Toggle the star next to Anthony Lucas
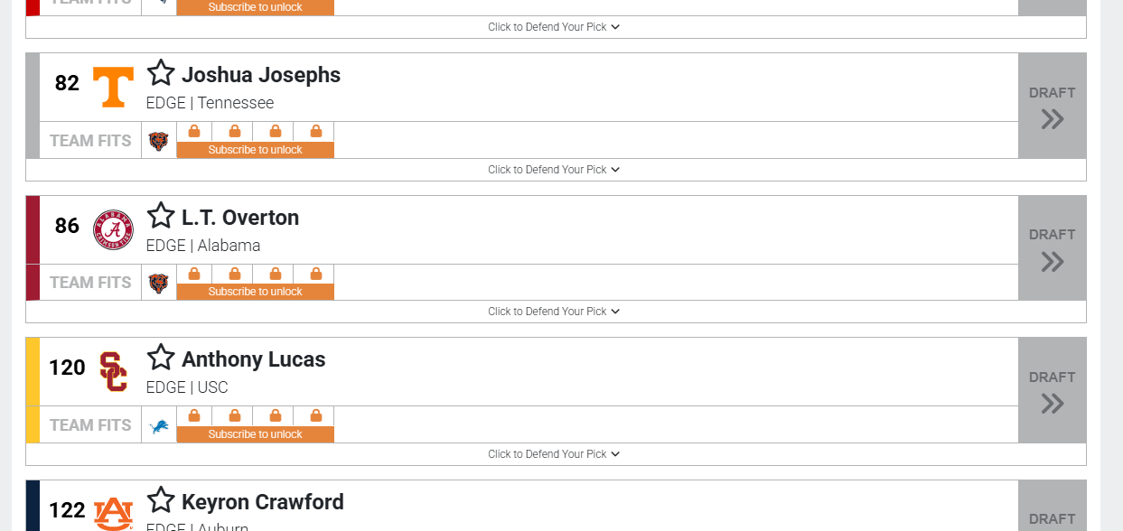1123x531 pixels. (x=161, y=358)
